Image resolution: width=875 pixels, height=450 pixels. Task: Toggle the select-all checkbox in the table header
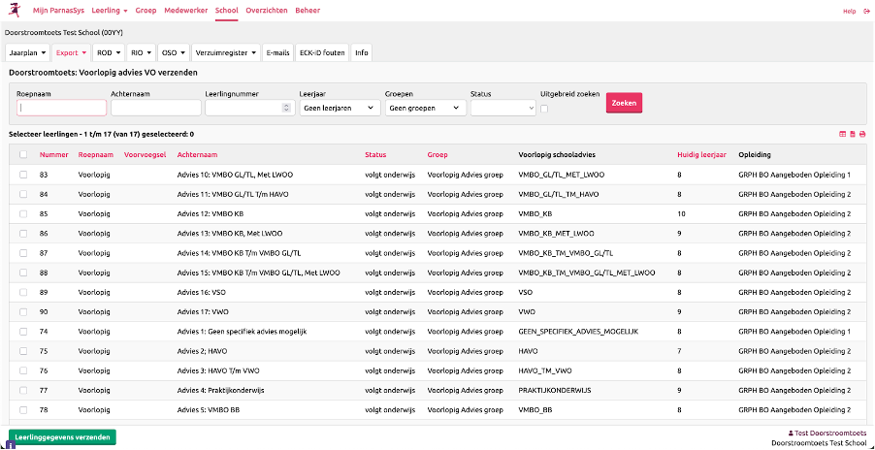(23, 154)
